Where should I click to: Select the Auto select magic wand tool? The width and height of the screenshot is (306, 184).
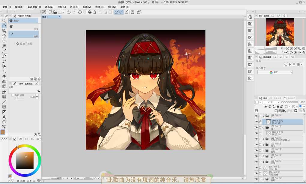click(x=4, y=46)
